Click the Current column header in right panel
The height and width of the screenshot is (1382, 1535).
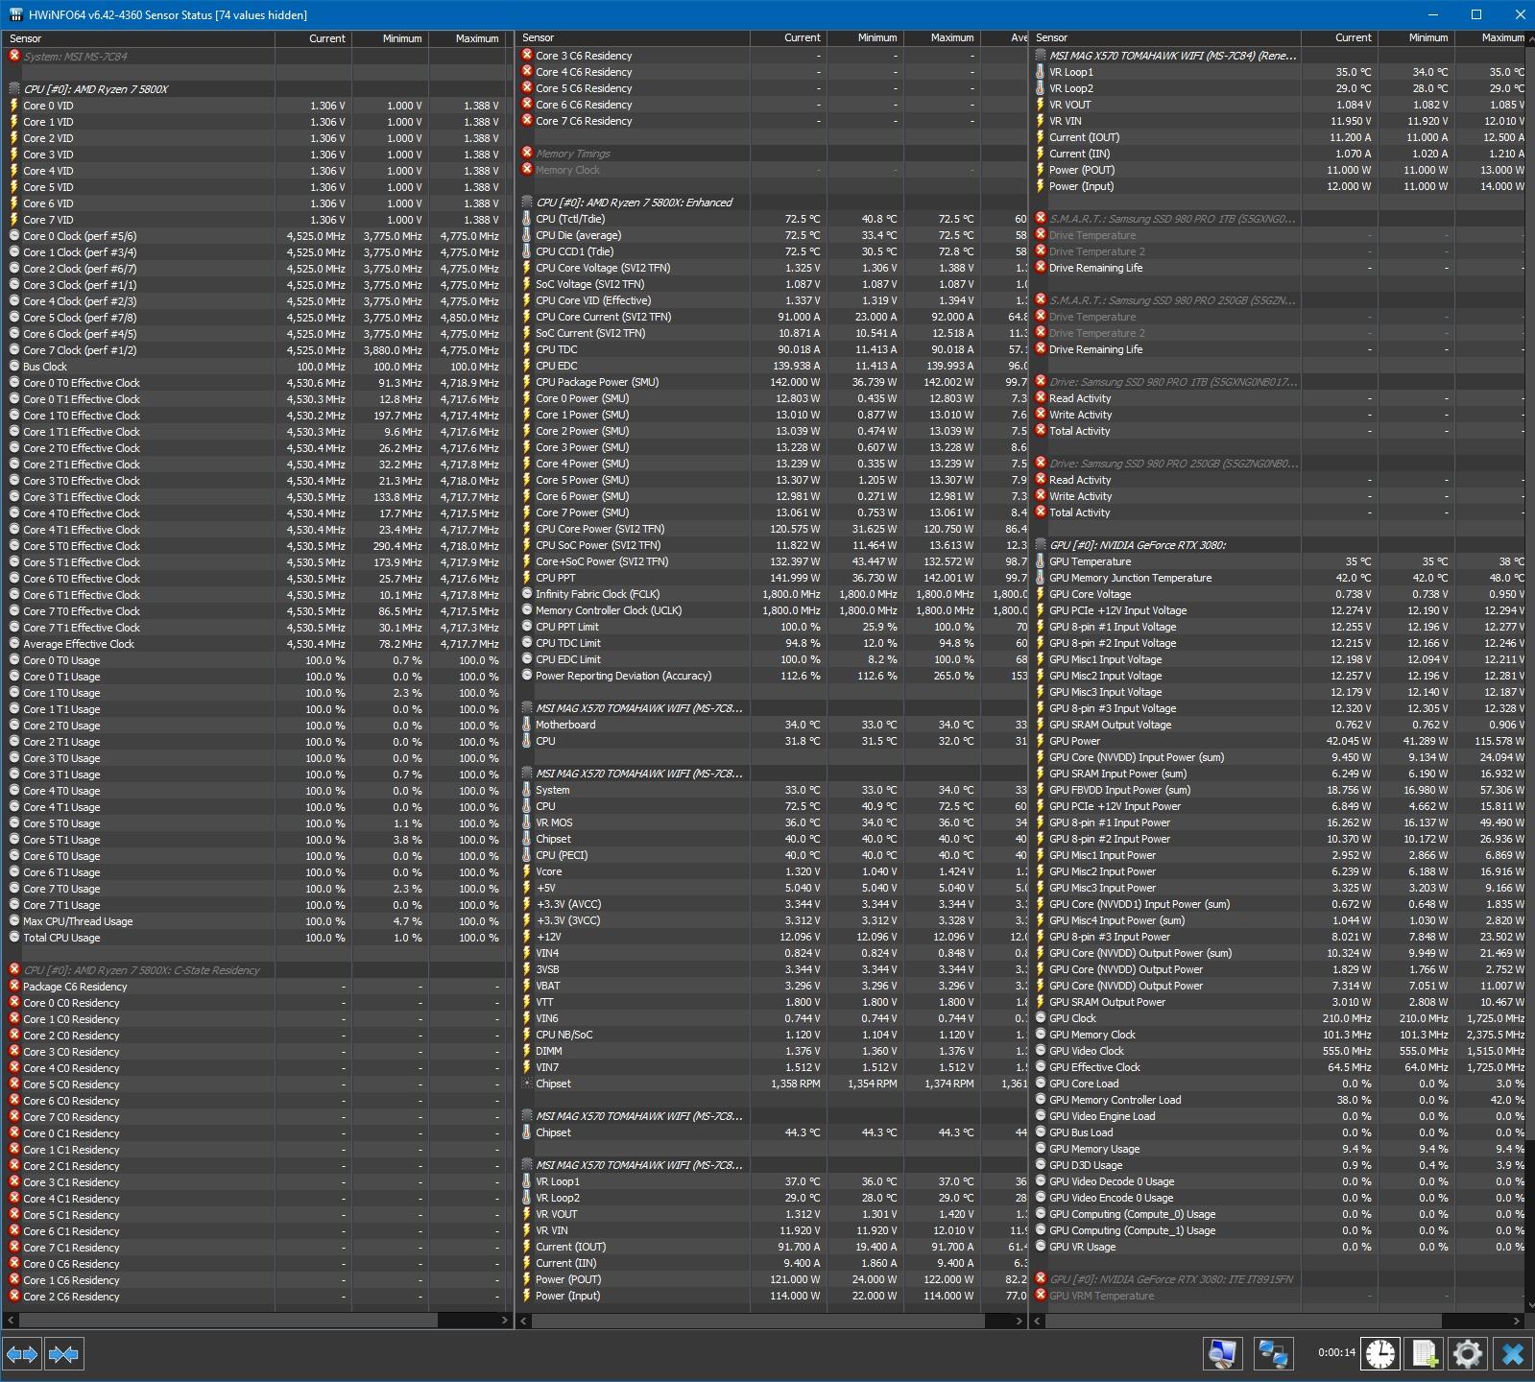tap(1339, 38)
